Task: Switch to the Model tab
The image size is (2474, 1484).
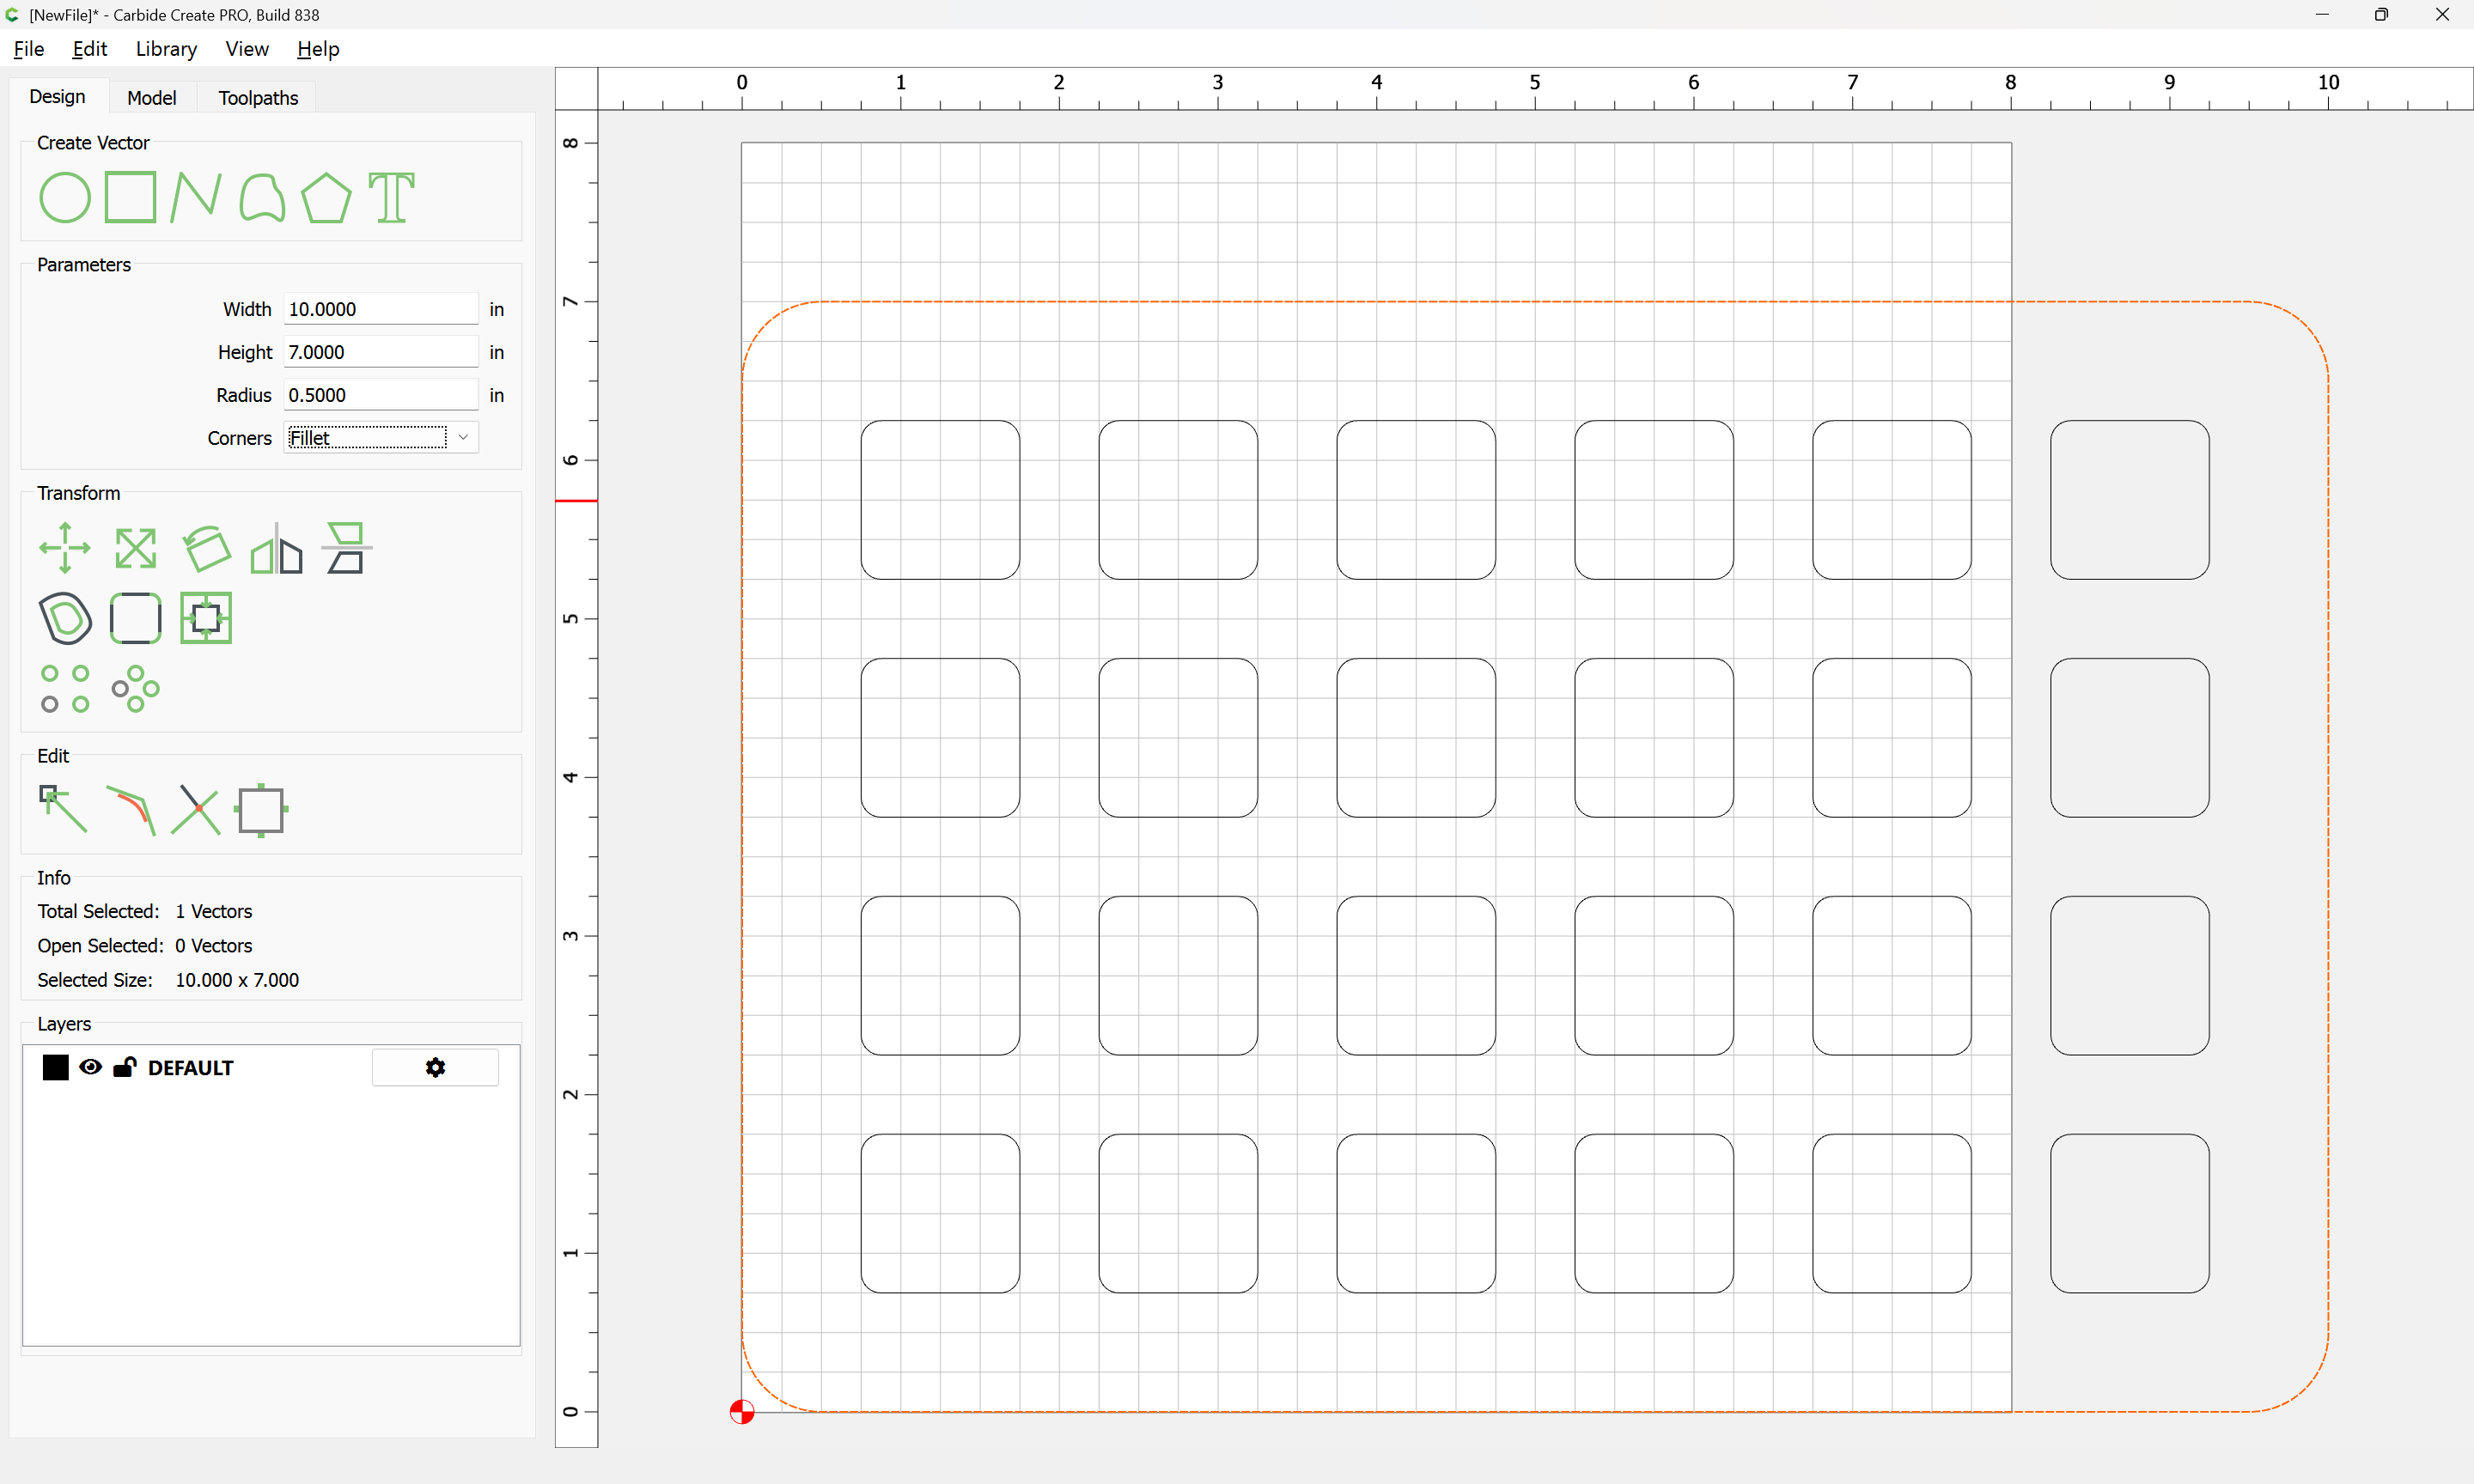Action: coord(152,97)
